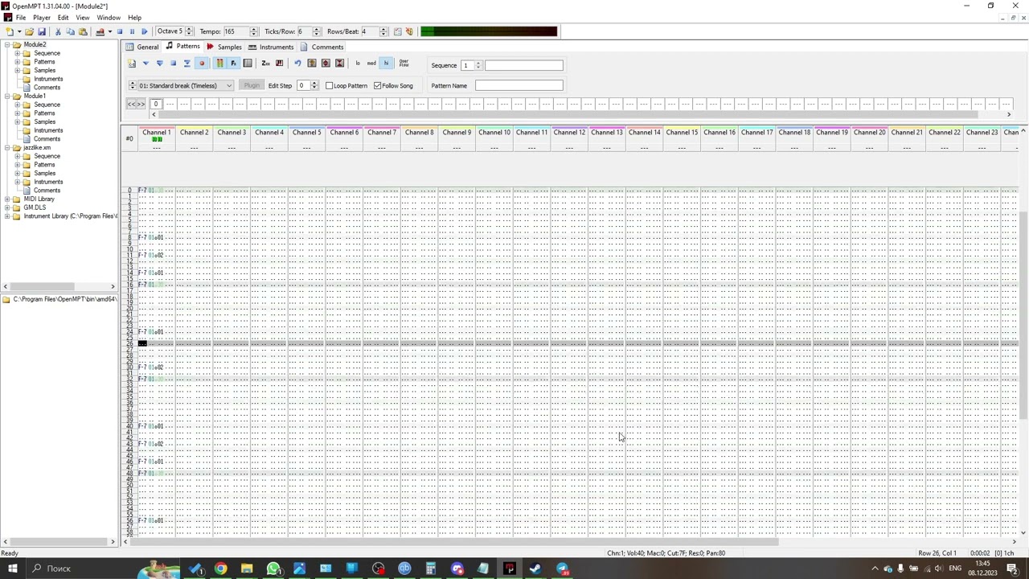The height and width of the screenshot is (579, 1029).
Task: Click the shrink pattern icon
Action: [x=339, y=64]
